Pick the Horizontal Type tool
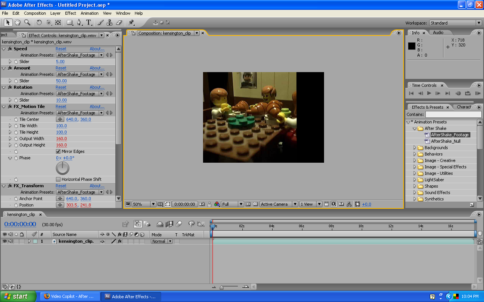The image size is (484, 302). click(88, 22)
